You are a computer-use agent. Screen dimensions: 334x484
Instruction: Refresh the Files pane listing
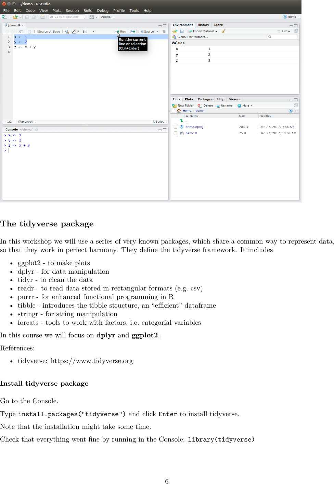coord(296,106)
